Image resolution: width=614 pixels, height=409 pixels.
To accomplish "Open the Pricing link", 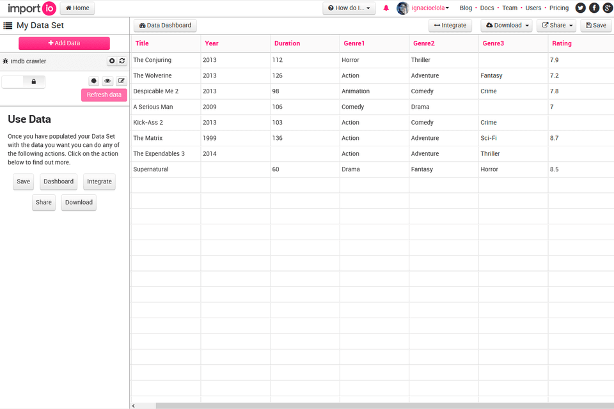I will [x=559, y=8].
